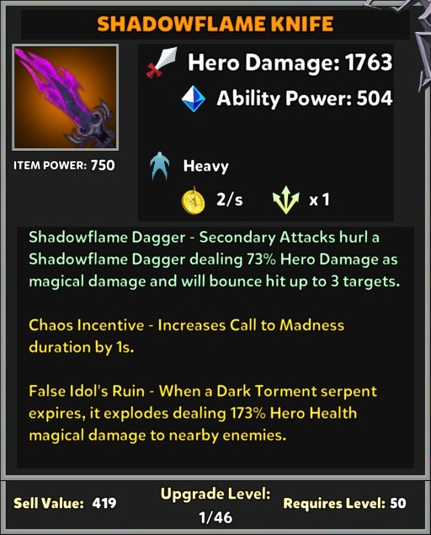Click the Heavy weapon type label

pos(206,166)
